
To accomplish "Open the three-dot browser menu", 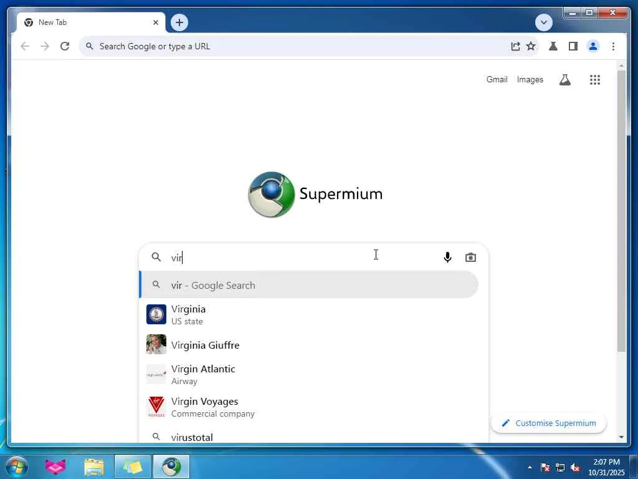I will pyautogui.click(x=613, y=46).
